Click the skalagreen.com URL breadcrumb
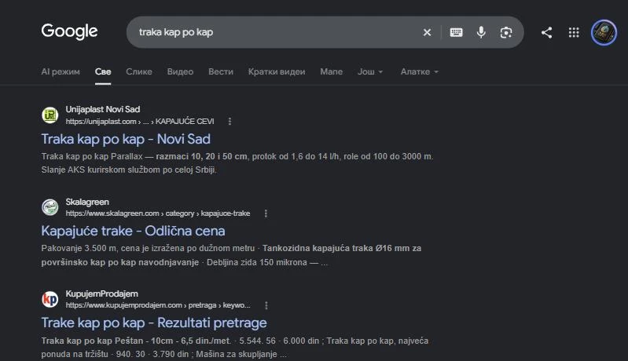 (x=158, y=213)
